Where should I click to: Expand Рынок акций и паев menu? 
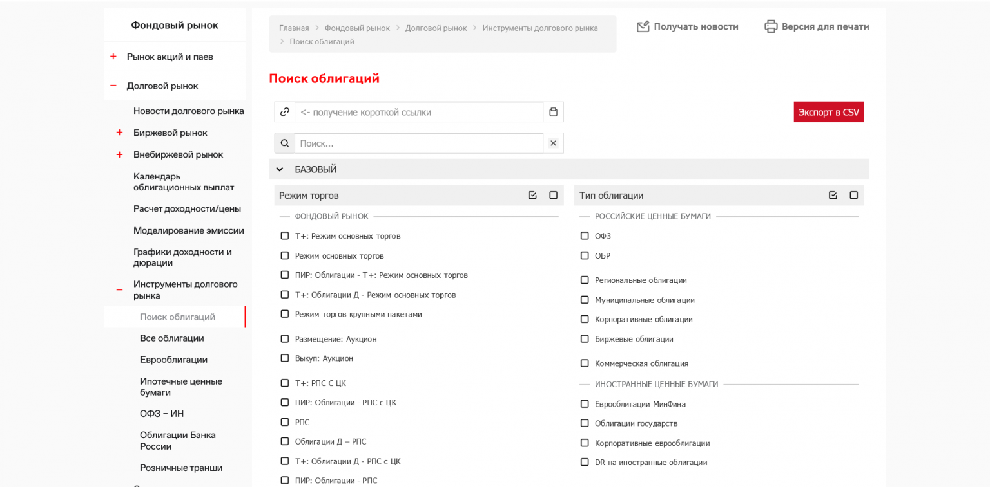click(x=113, y=57)
